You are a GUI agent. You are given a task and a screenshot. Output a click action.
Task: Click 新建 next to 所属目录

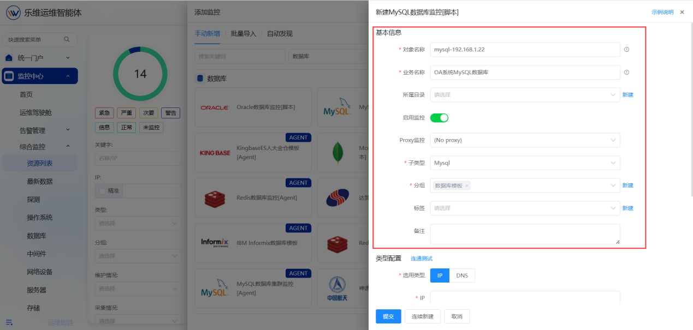(x=628, y=95)
